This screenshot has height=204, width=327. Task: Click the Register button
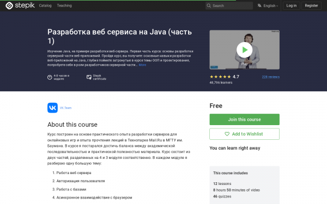311,5
